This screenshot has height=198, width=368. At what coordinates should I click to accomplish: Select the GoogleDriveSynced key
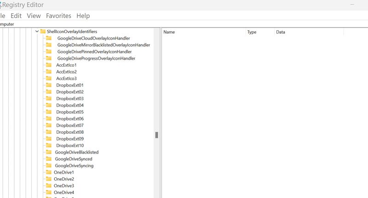pos(74,159)
